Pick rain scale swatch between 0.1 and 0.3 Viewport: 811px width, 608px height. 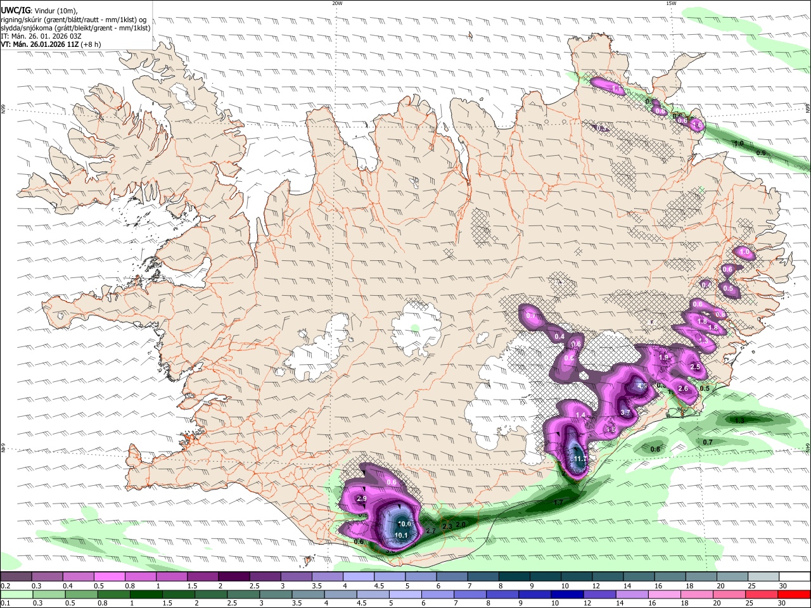coord(16,594)
